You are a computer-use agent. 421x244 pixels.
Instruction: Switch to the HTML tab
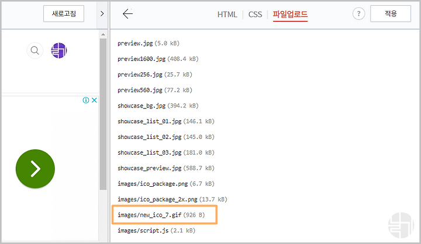point(227,14)
